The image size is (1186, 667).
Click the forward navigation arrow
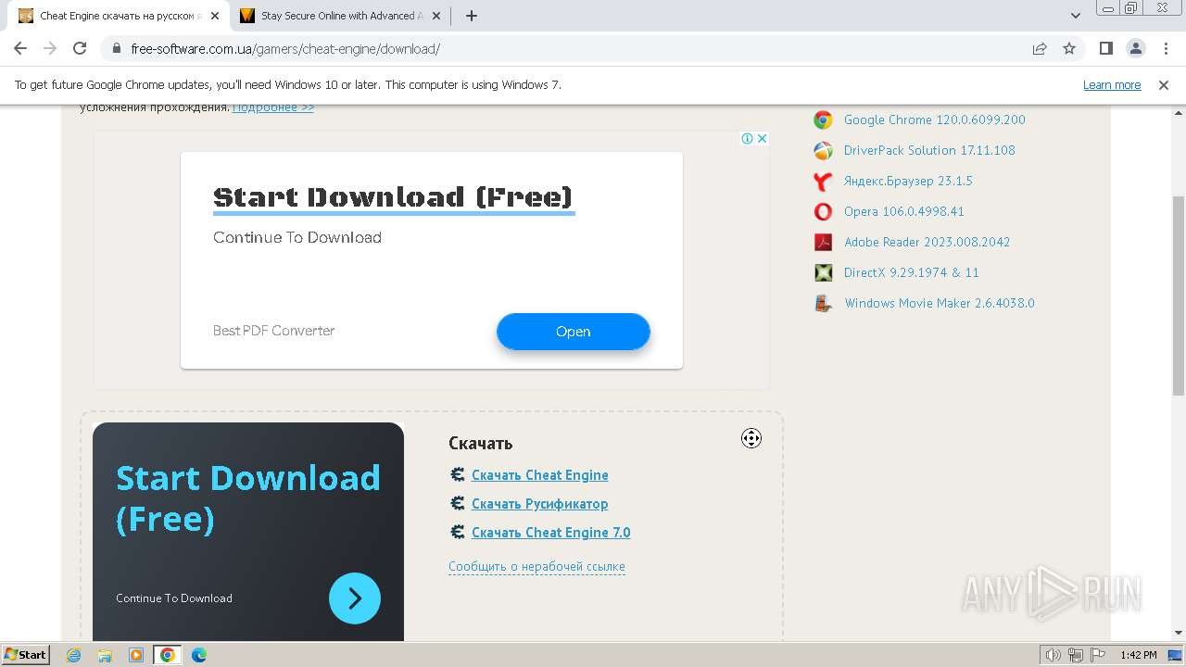pyautogui.click(x=50, y=48)
